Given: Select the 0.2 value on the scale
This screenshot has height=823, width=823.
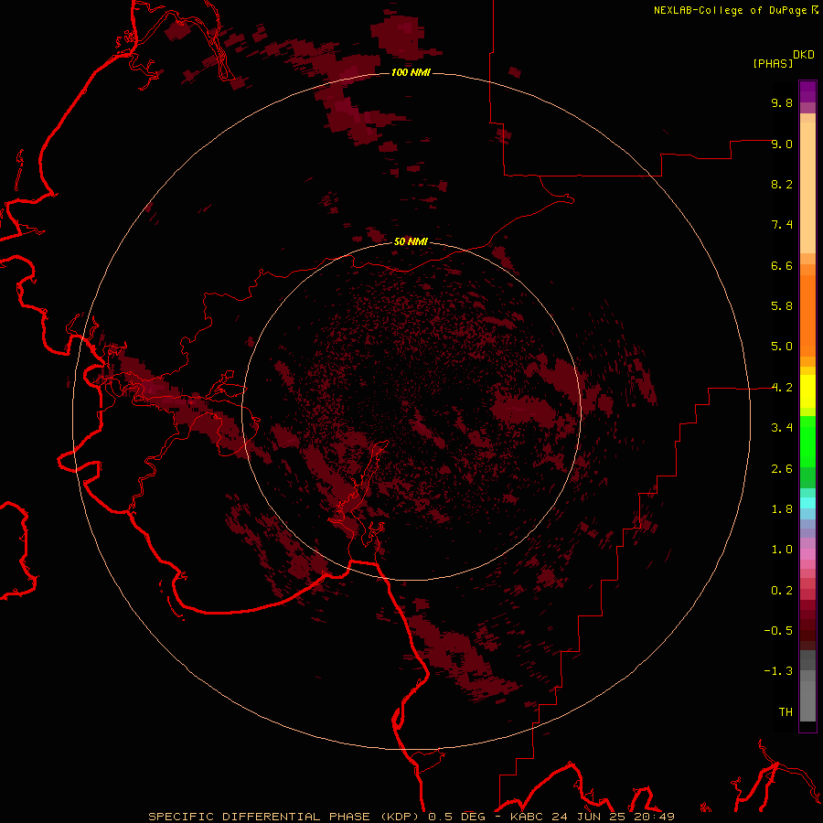Looking at the screenshot, I should 782,591.
